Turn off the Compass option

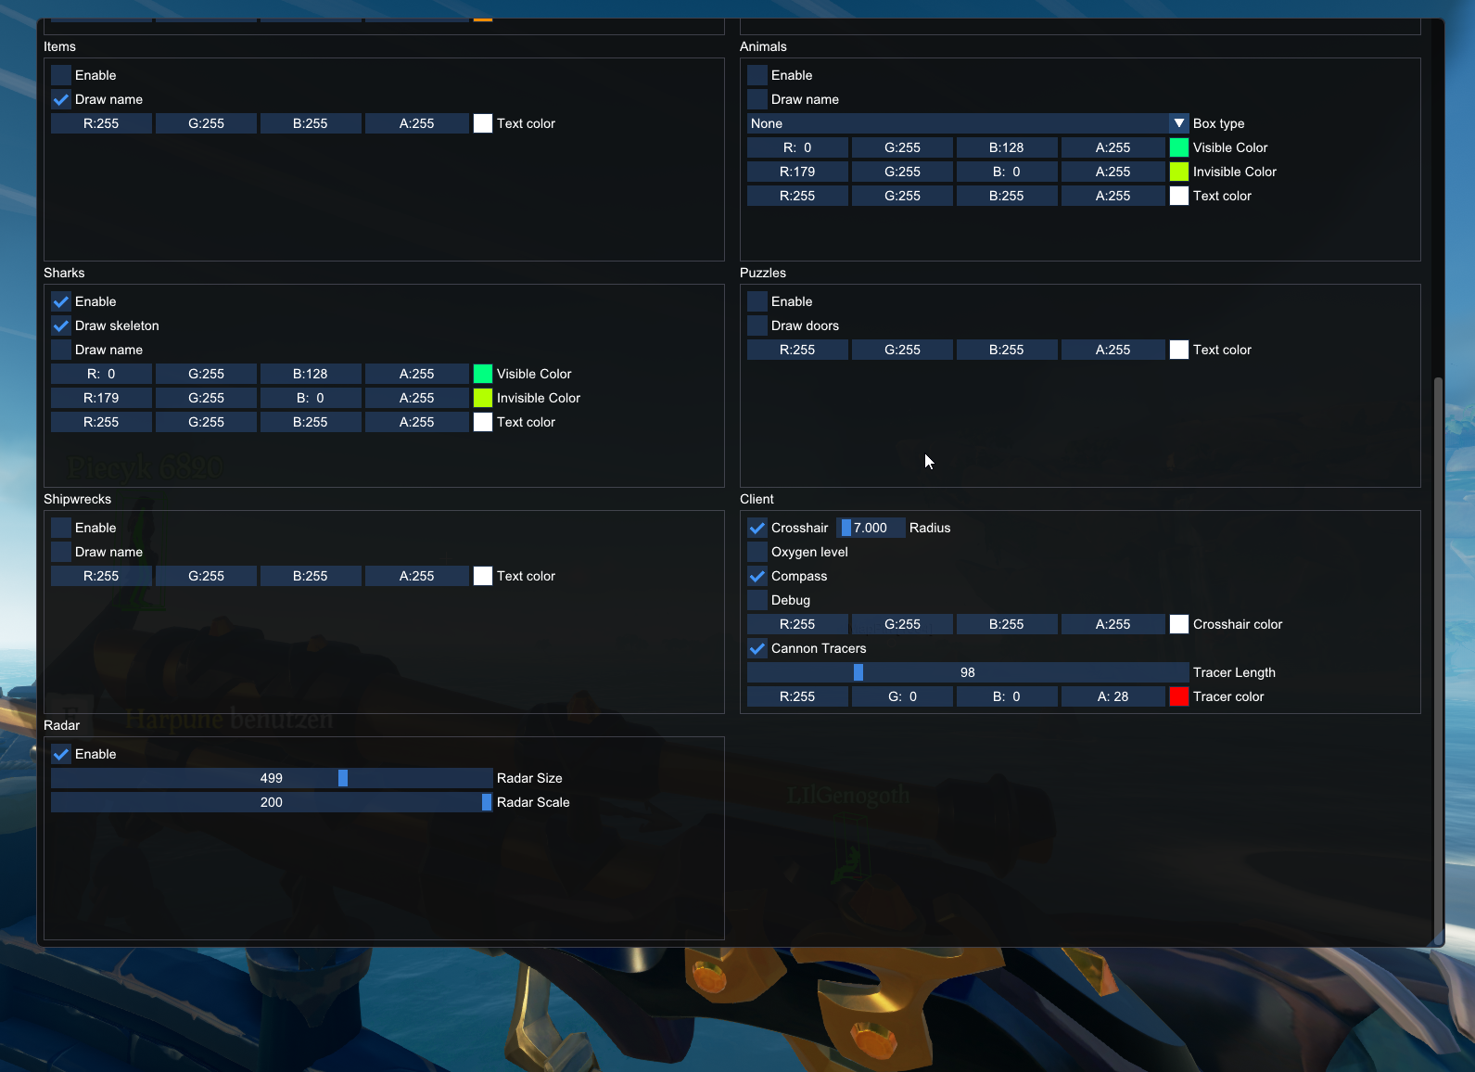[x=757, y=576]
